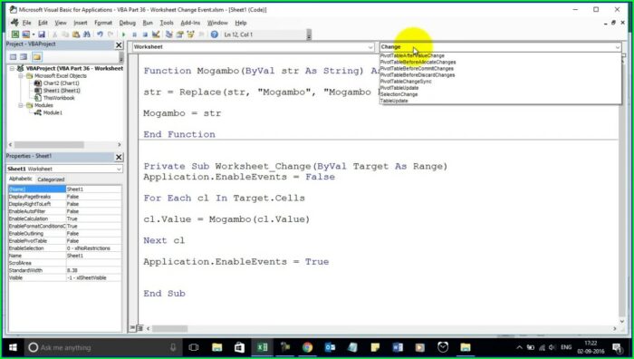Open the Add-Ins menu
Screen dimensions: 634x359
(x=190, y=23)
